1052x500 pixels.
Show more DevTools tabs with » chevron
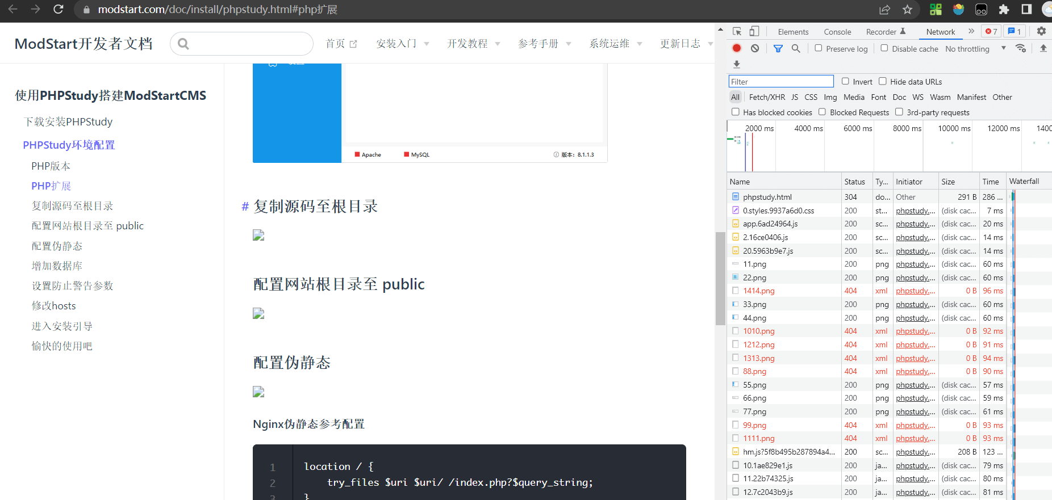(971, 31)
